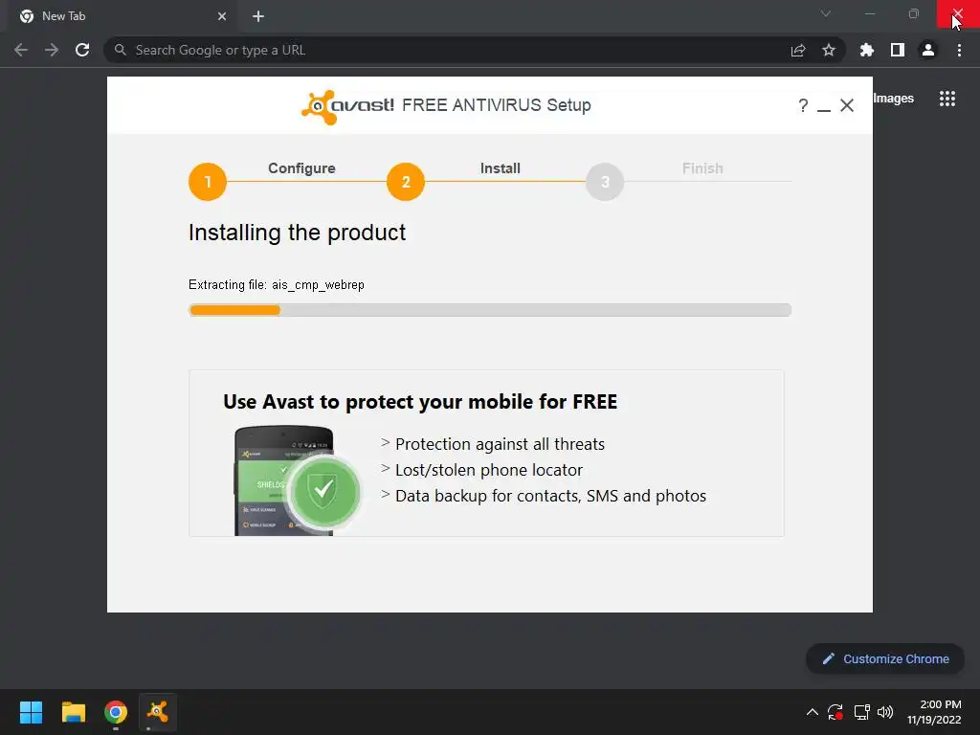Select step 1 Configure circle
Screen dimensions: 980x735
[208, 182]
